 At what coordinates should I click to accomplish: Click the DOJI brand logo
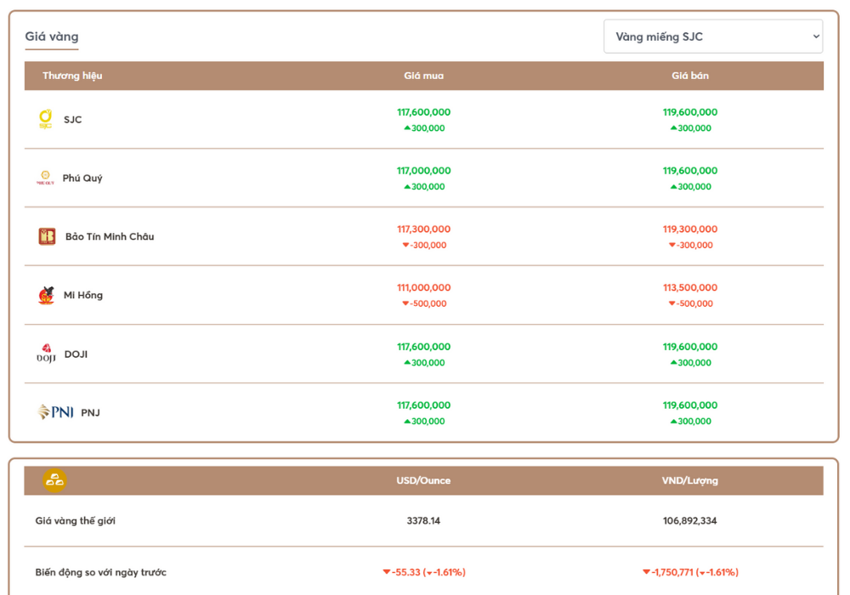pos(46,354)
